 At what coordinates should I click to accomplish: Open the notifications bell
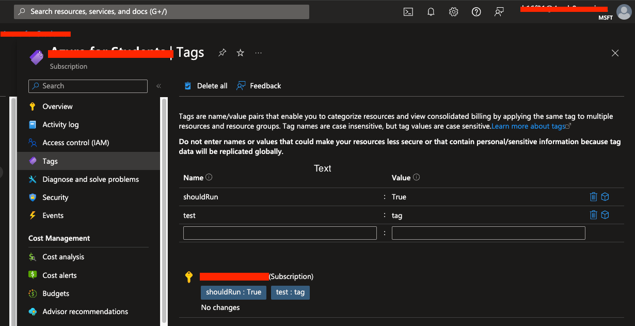431,12
